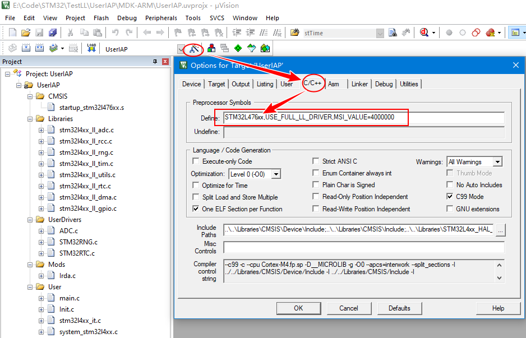Enable the GNU extensions checkbox
Image resolution: width=526 pixels, height=338 pixels.
450,209
